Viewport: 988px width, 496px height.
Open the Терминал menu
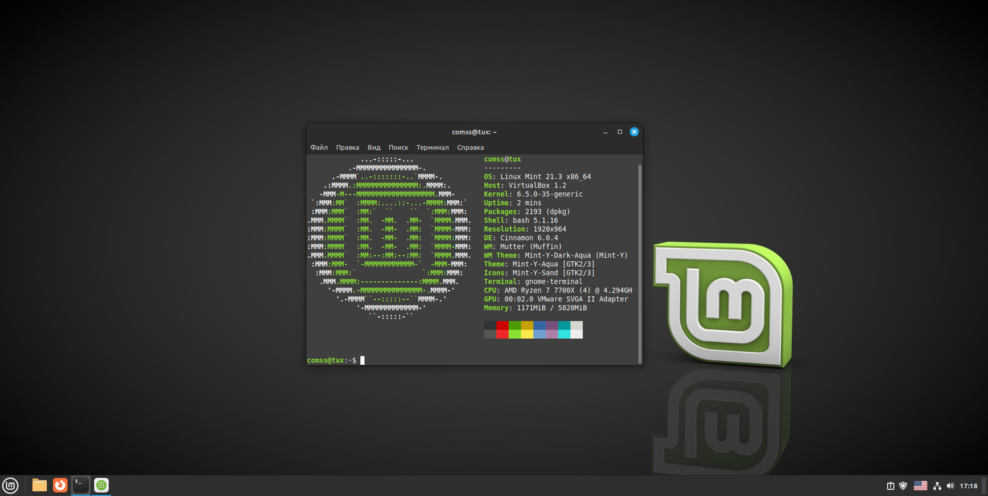tap(433, 148)
